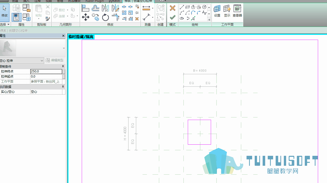Toggle the Properties palette ribbon icon
Image resolution: width=327 pixels, height=183 pixels.
[16, 17]
